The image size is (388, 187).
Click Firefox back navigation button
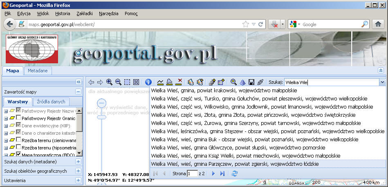10,24
